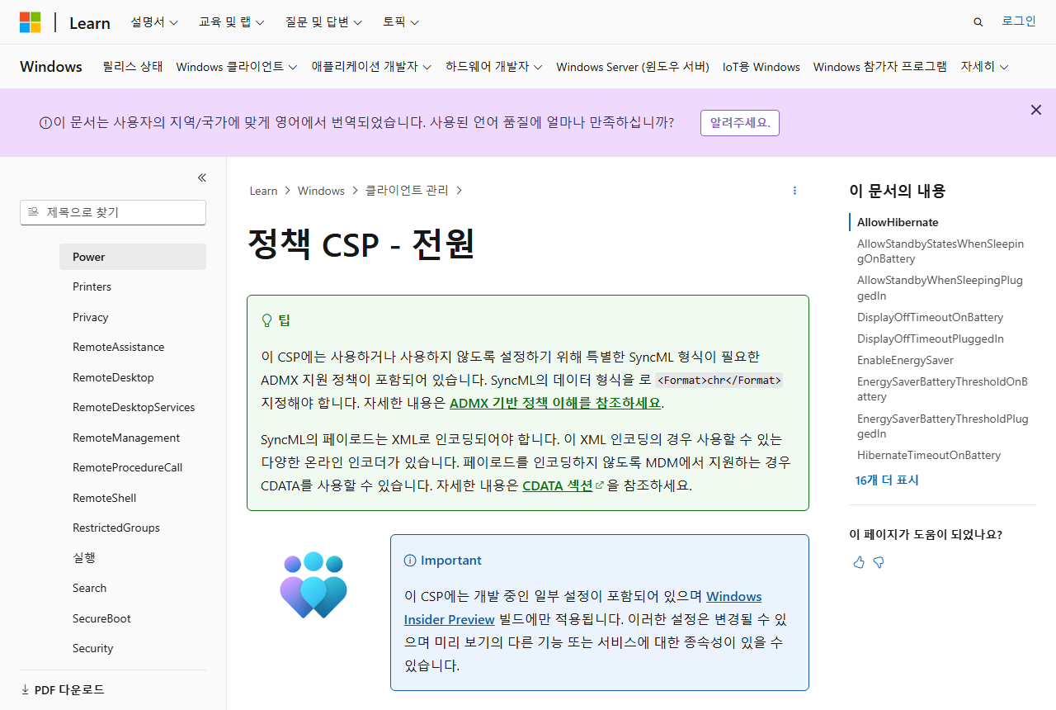Viewport: 1056px width, 710px height.
Task: Open the CDATA 섹션 external link
Action: click(563, 485)
